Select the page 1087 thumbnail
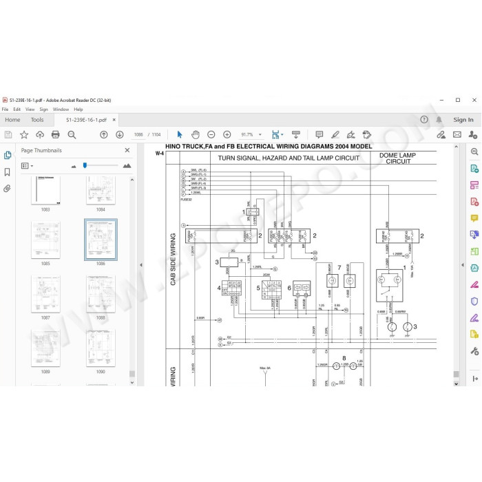The height and width of the screenshot is (482, 482). (x=45, y=294)
